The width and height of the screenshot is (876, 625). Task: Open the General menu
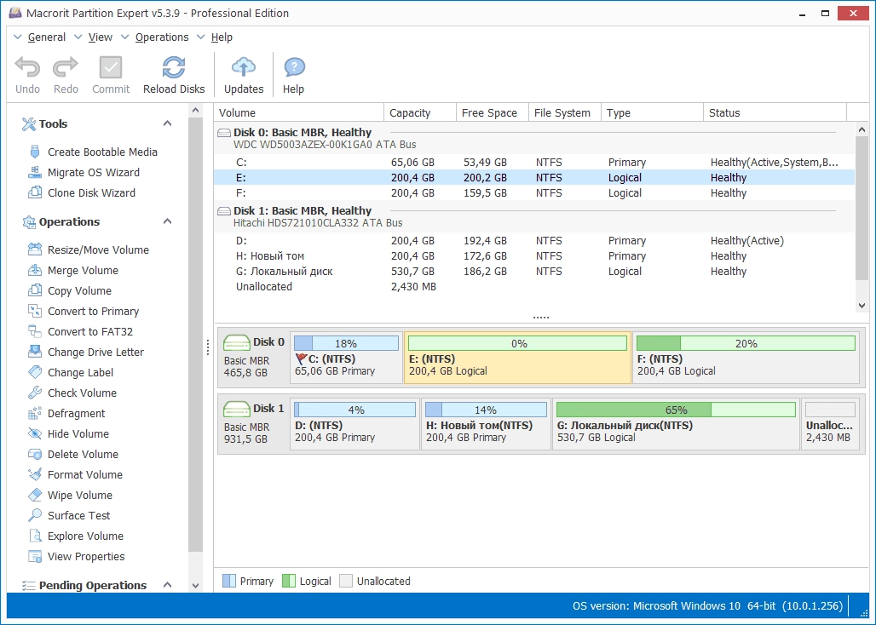[46, 37]
